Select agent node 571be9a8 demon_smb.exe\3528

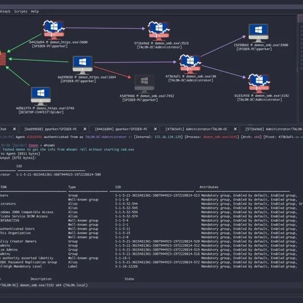point(159,31)
